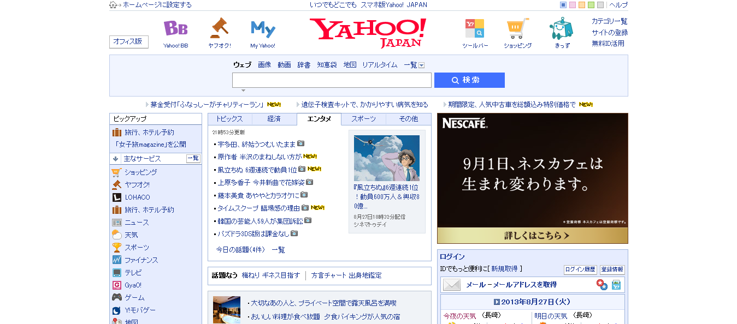The image size is (737, 324).
Task: Select the blue theme color swatch
Action: point(563,5)
